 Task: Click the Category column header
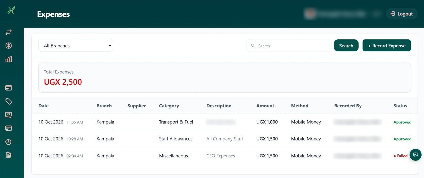pos(169,106)
